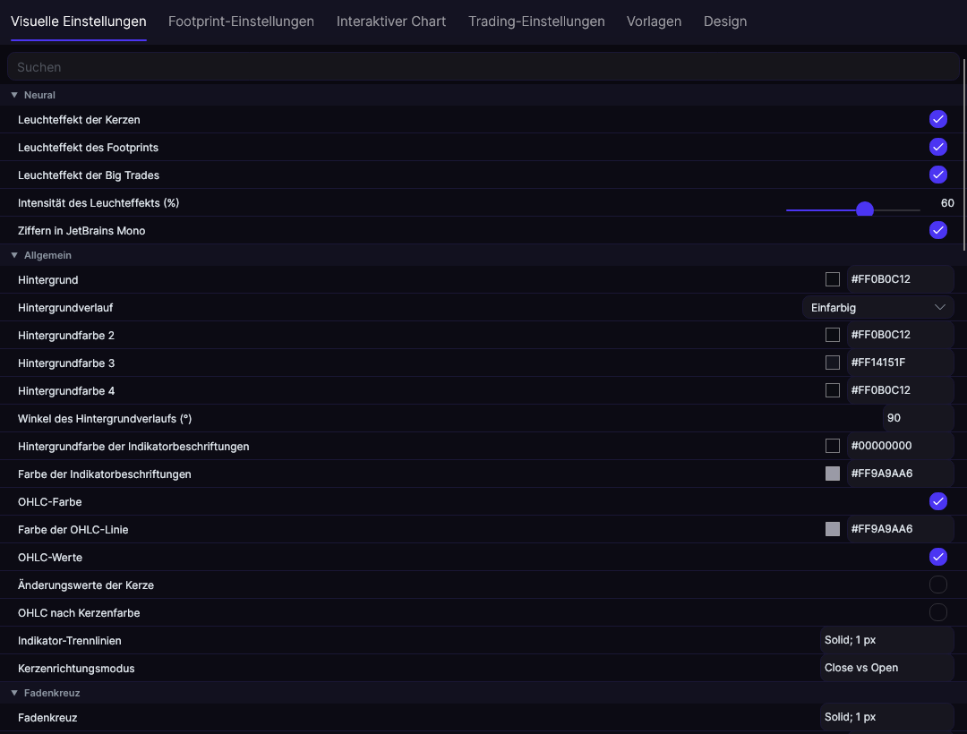Edit the #FF14151F hex value field
967x734 pixels.
(900, 363)
